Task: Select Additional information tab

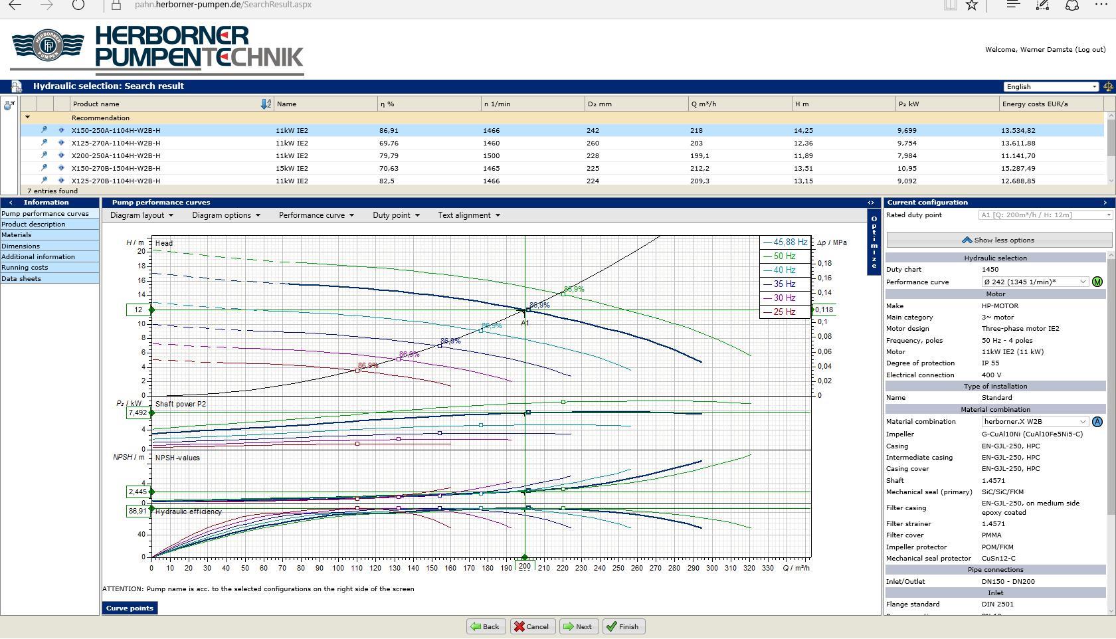Action: [50, 257]
